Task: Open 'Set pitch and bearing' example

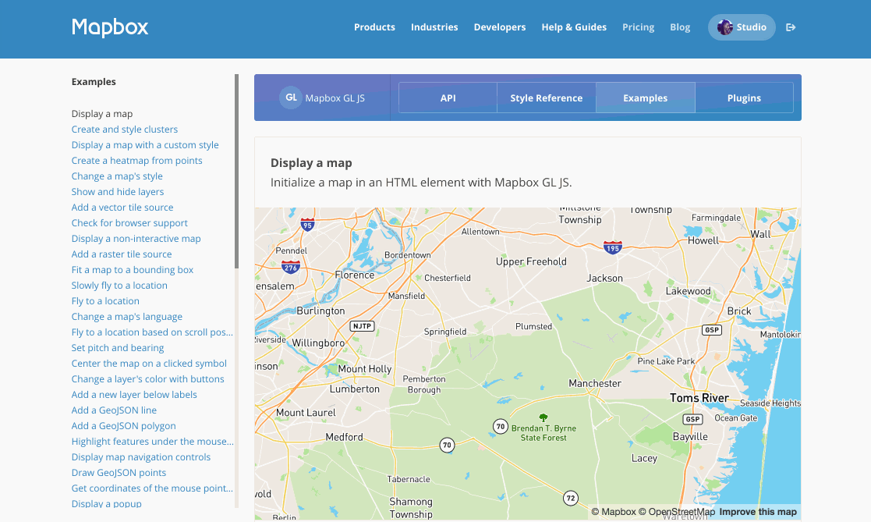Action: click(118, 347)
